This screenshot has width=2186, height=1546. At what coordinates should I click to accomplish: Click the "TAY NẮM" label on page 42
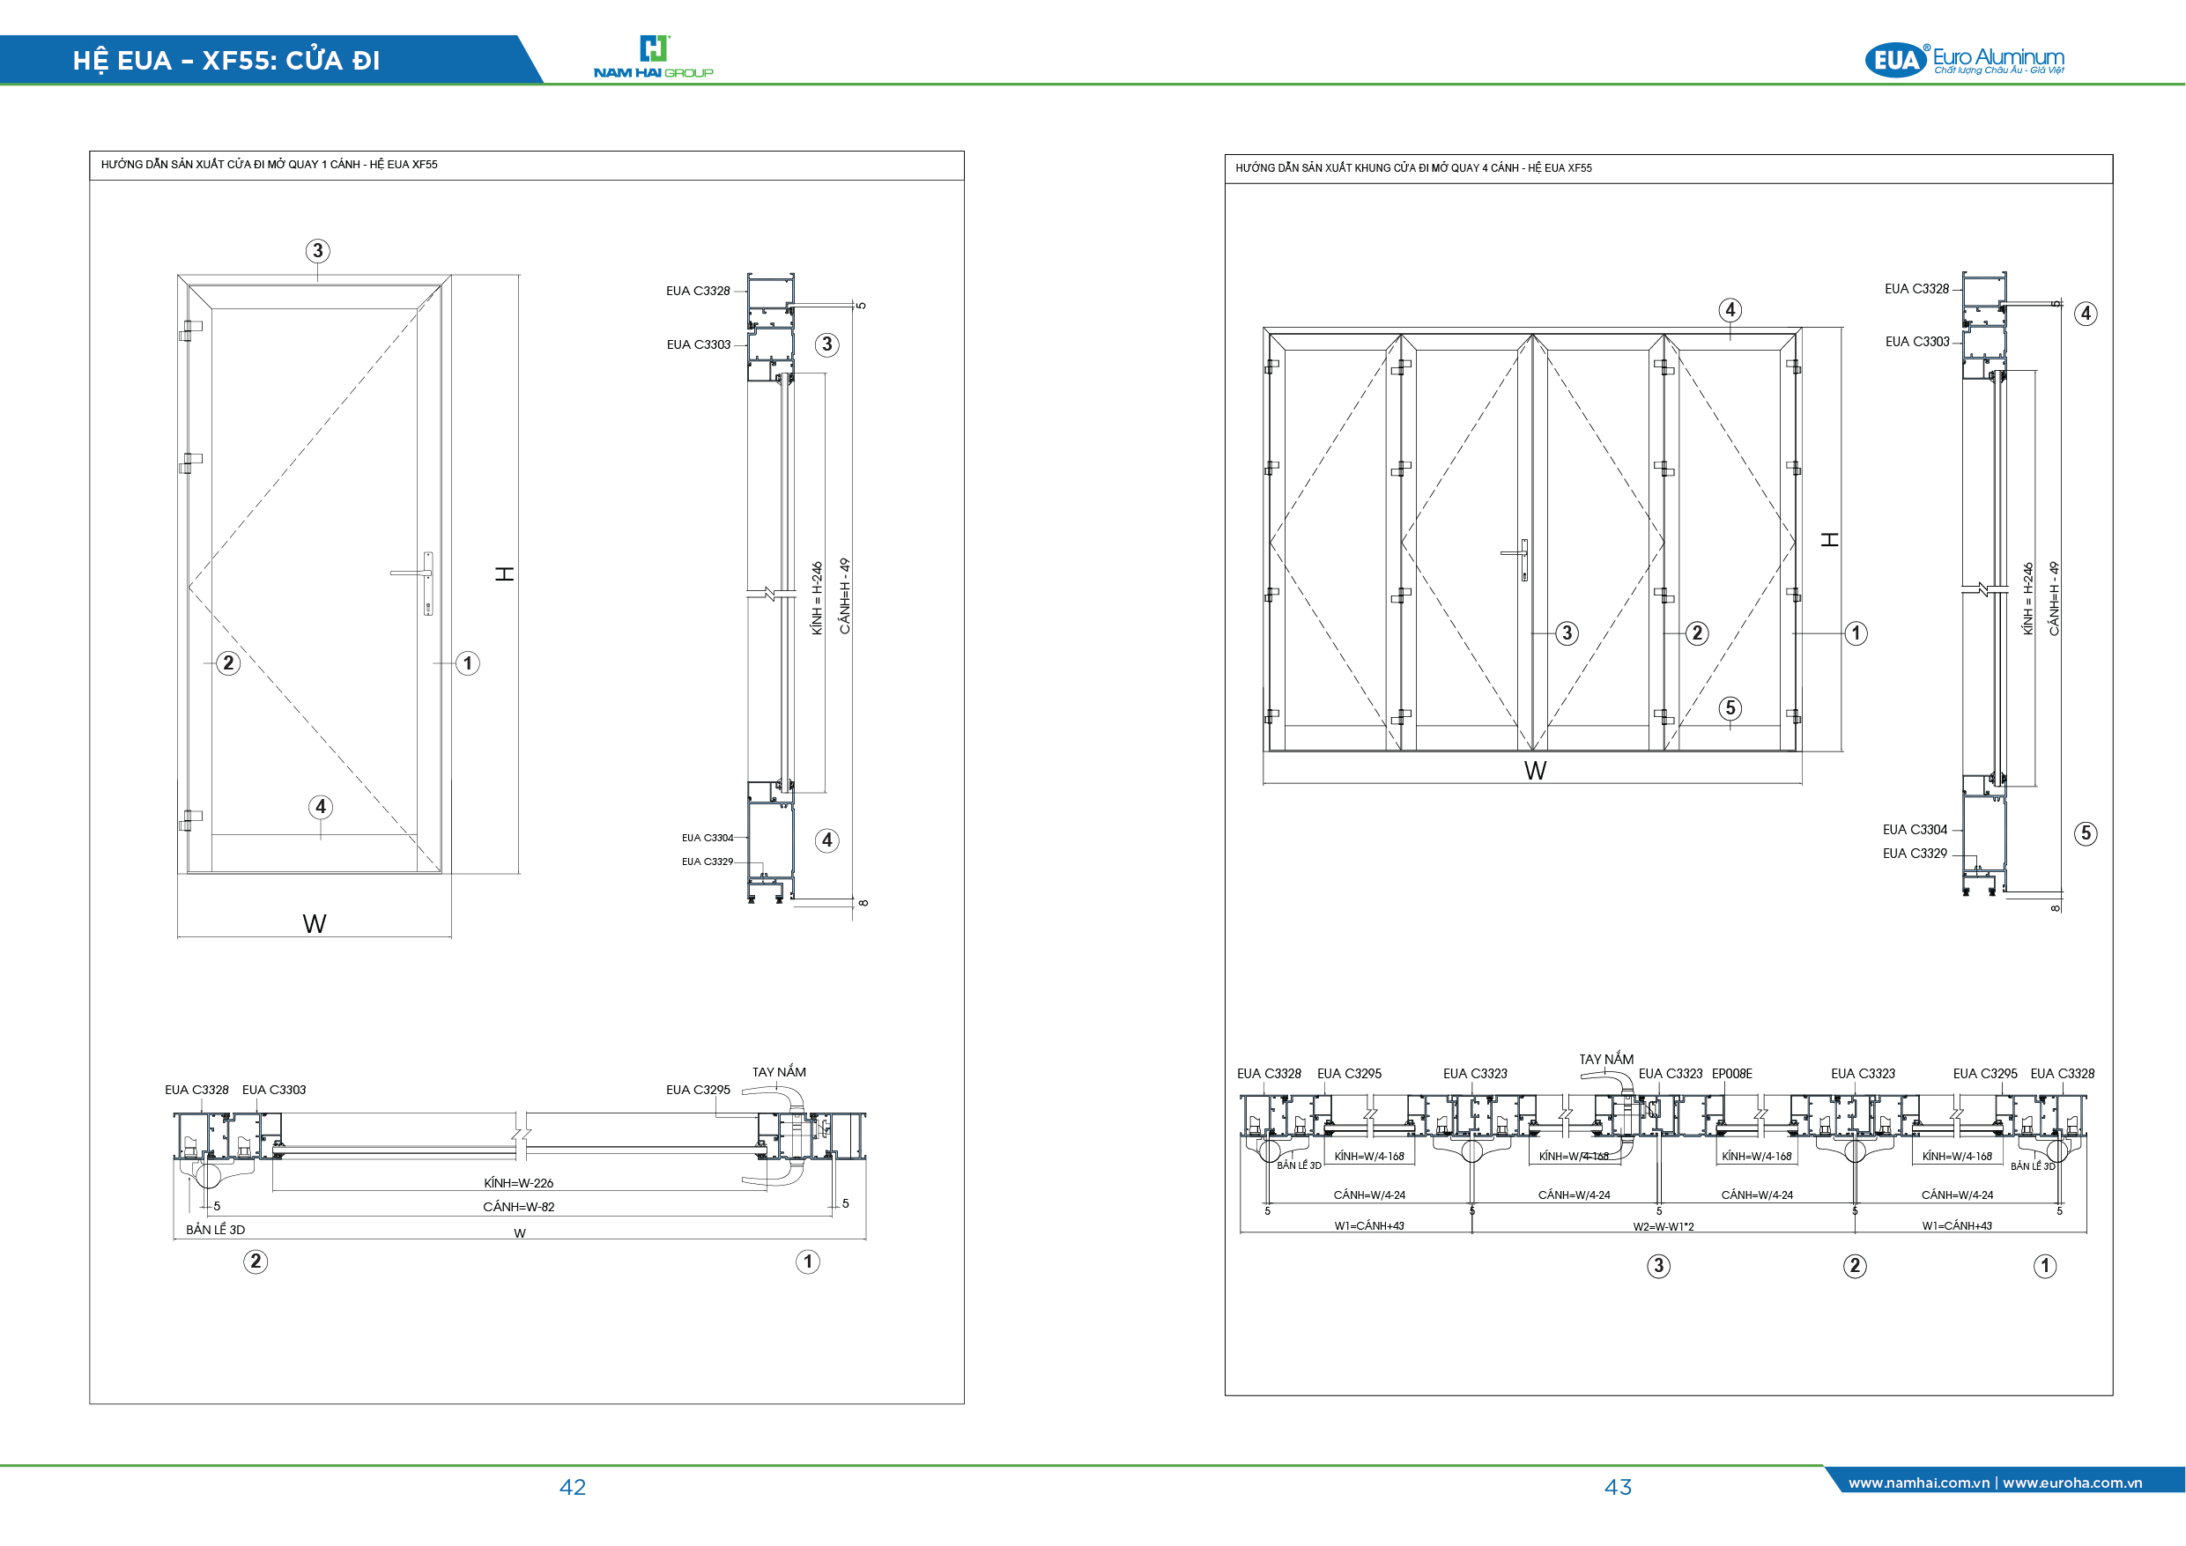click(779, 1072)
